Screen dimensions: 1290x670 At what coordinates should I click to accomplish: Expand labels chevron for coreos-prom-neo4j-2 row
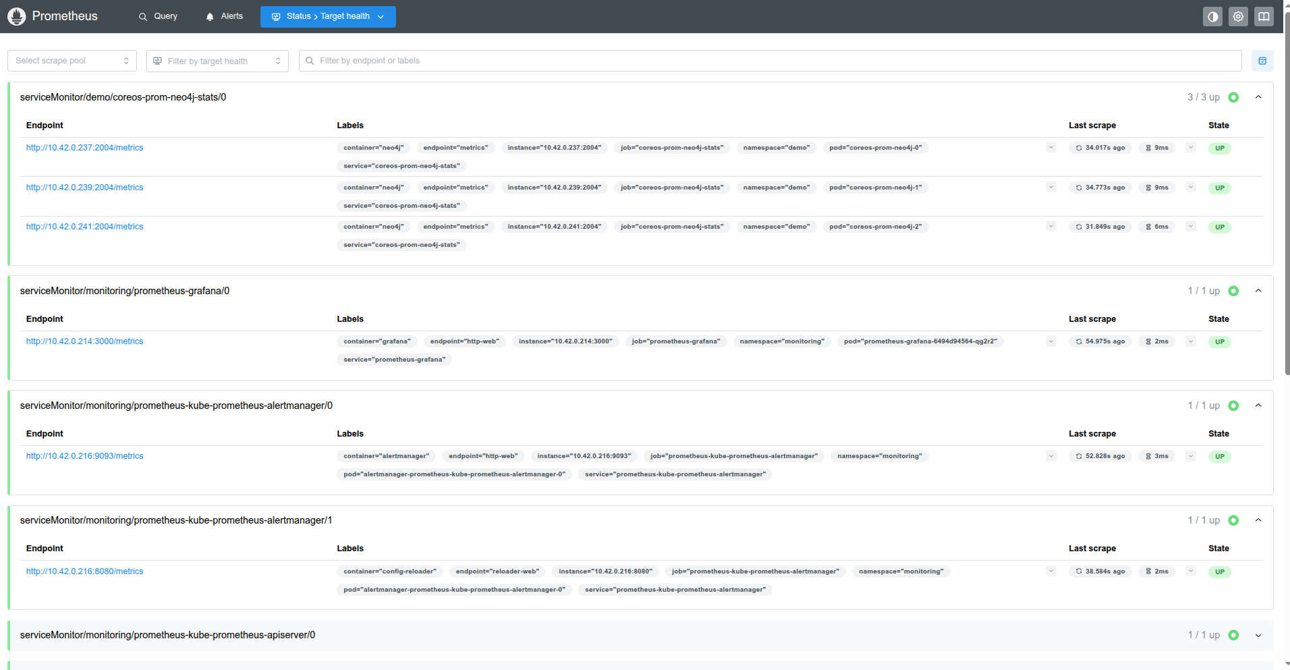tap(1051, 227)
